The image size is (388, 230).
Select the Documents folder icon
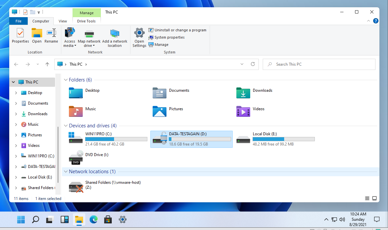point(159,93)
